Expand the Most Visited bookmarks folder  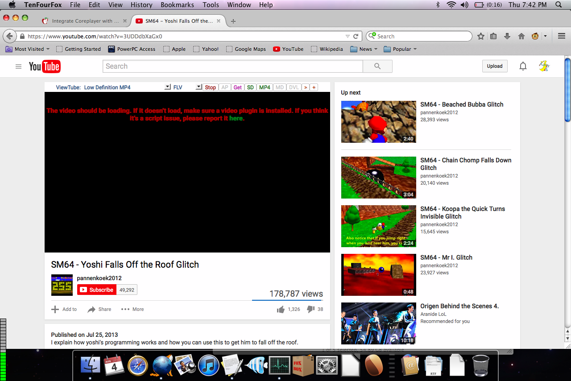tap(27, 49)
